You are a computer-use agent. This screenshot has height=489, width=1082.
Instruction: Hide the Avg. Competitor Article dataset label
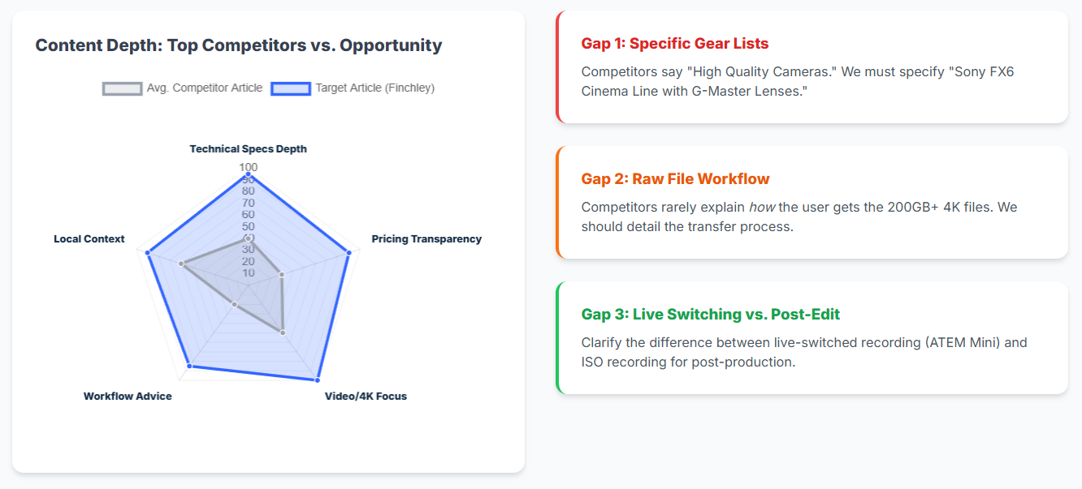[205, 88]
